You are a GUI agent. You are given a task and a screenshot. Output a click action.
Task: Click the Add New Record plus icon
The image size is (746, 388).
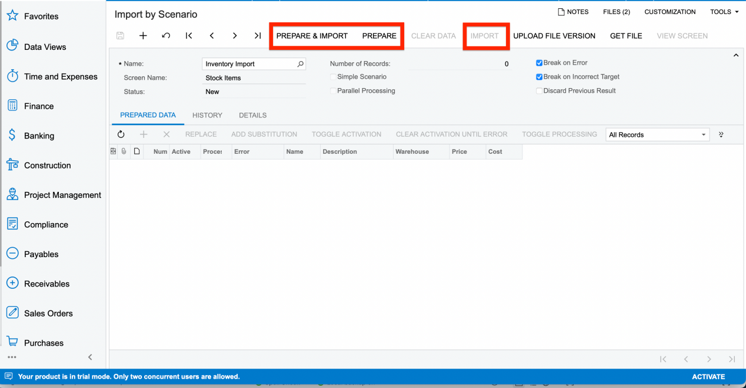[143, 36]
